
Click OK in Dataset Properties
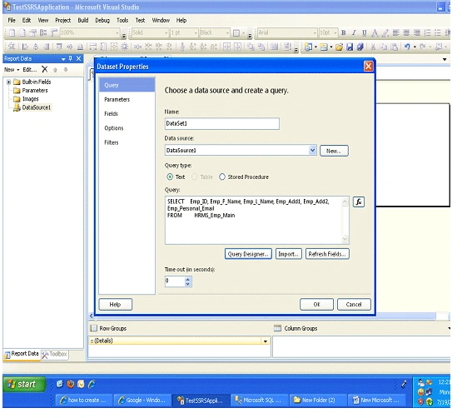(316, 305)
